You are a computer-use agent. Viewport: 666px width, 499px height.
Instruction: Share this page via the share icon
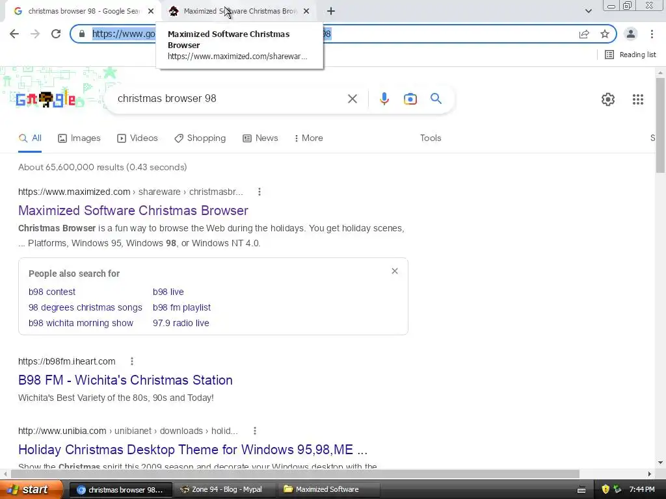click(584, 34)
